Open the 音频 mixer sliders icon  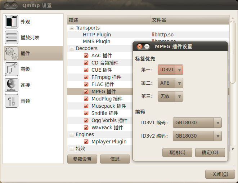(x=12, y=101)
